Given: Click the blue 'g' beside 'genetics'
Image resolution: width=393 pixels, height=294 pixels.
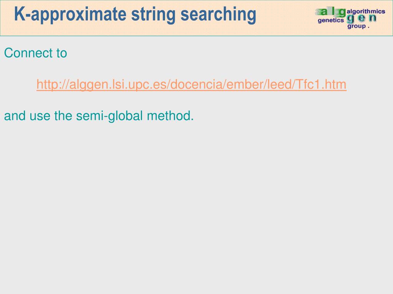Looking at the screenshot, I should click(350, 19).
